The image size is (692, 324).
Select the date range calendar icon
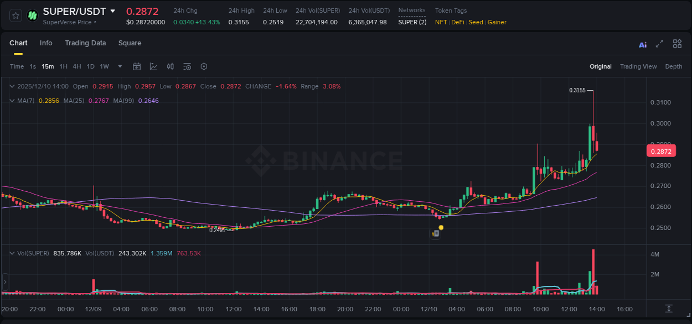[x=137, y=66]
